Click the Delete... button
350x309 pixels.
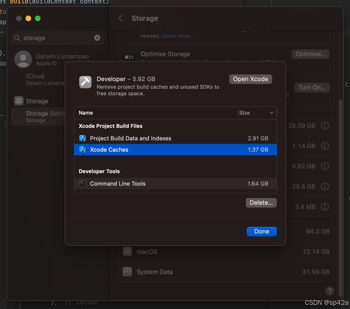tap(261, 202)
